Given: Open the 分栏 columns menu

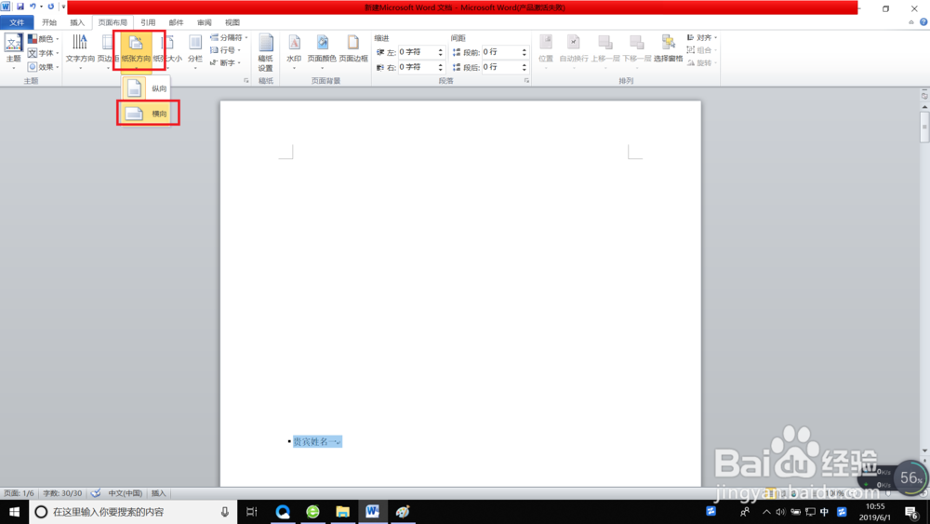Looking at the screenshot, I should coord(195,51).
